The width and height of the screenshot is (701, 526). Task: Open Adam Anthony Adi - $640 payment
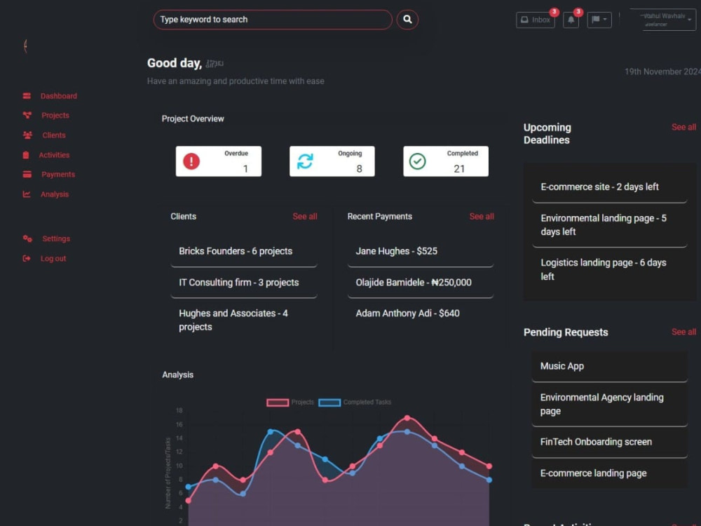pyautogui.click(x=421, y=313)
